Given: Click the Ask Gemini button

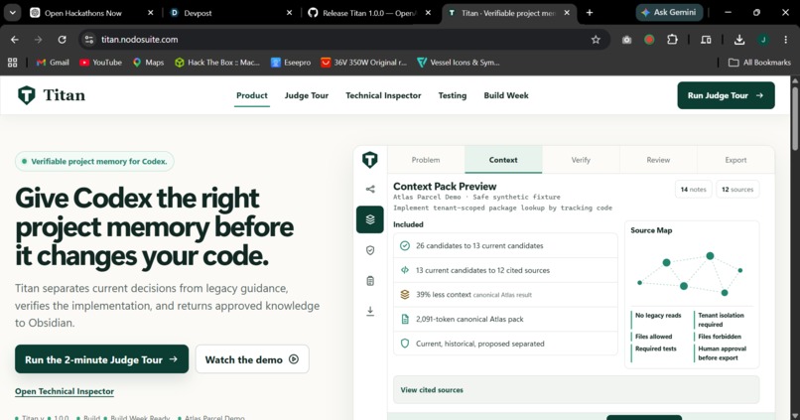Looking at the screenshot, I should 669,12.
